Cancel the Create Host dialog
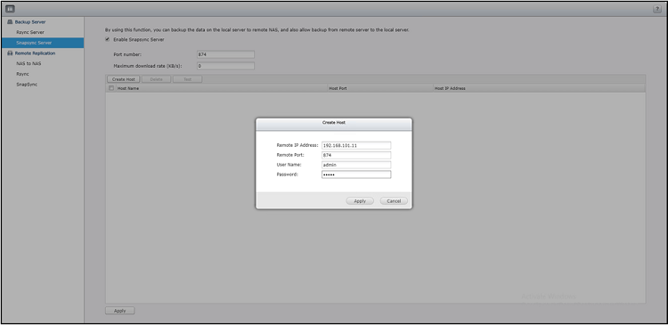This screenshot has width=668, height=325. (x=394, y=201)
